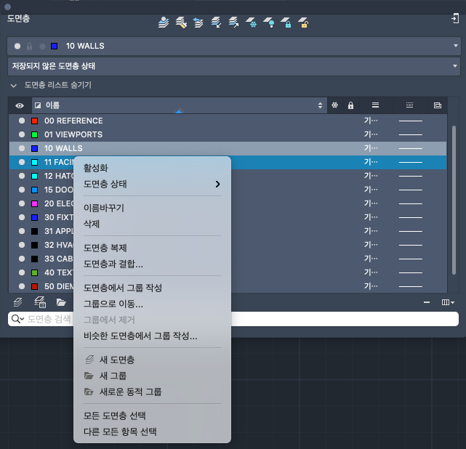The height and width of the screenshot is (449, 466).
Task: Toggle visibility dot of the 40 TEXT row
Action: coord(22,272)
